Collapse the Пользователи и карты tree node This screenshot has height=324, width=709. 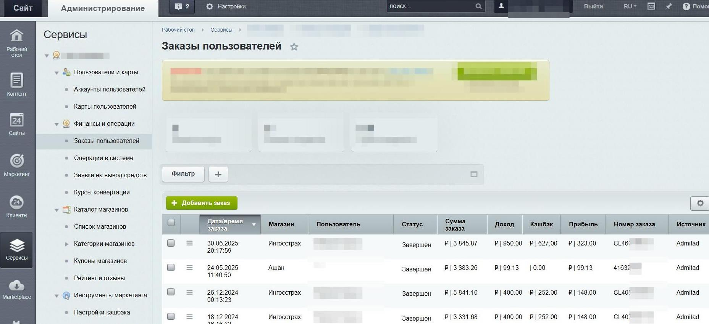pyautogui.click(x=57, y=73)
